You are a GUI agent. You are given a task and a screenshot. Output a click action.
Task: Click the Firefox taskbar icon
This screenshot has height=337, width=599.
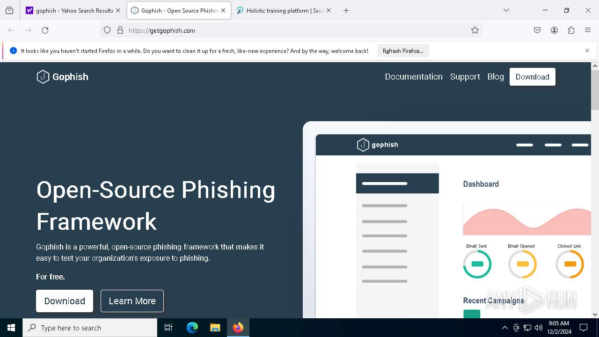click(x=238, y=328)
